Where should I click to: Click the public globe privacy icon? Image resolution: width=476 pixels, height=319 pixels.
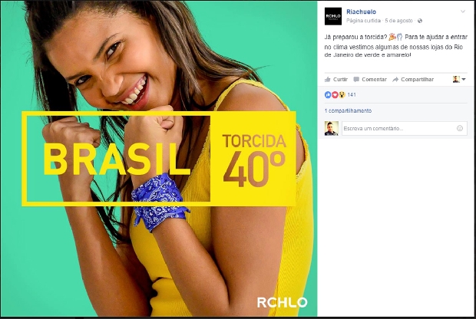[420, 21]
